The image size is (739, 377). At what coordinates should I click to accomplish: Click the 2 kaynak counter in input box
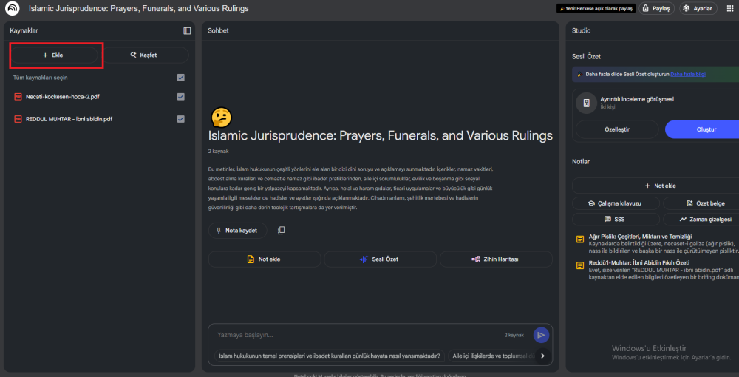(x=514, y=335)
